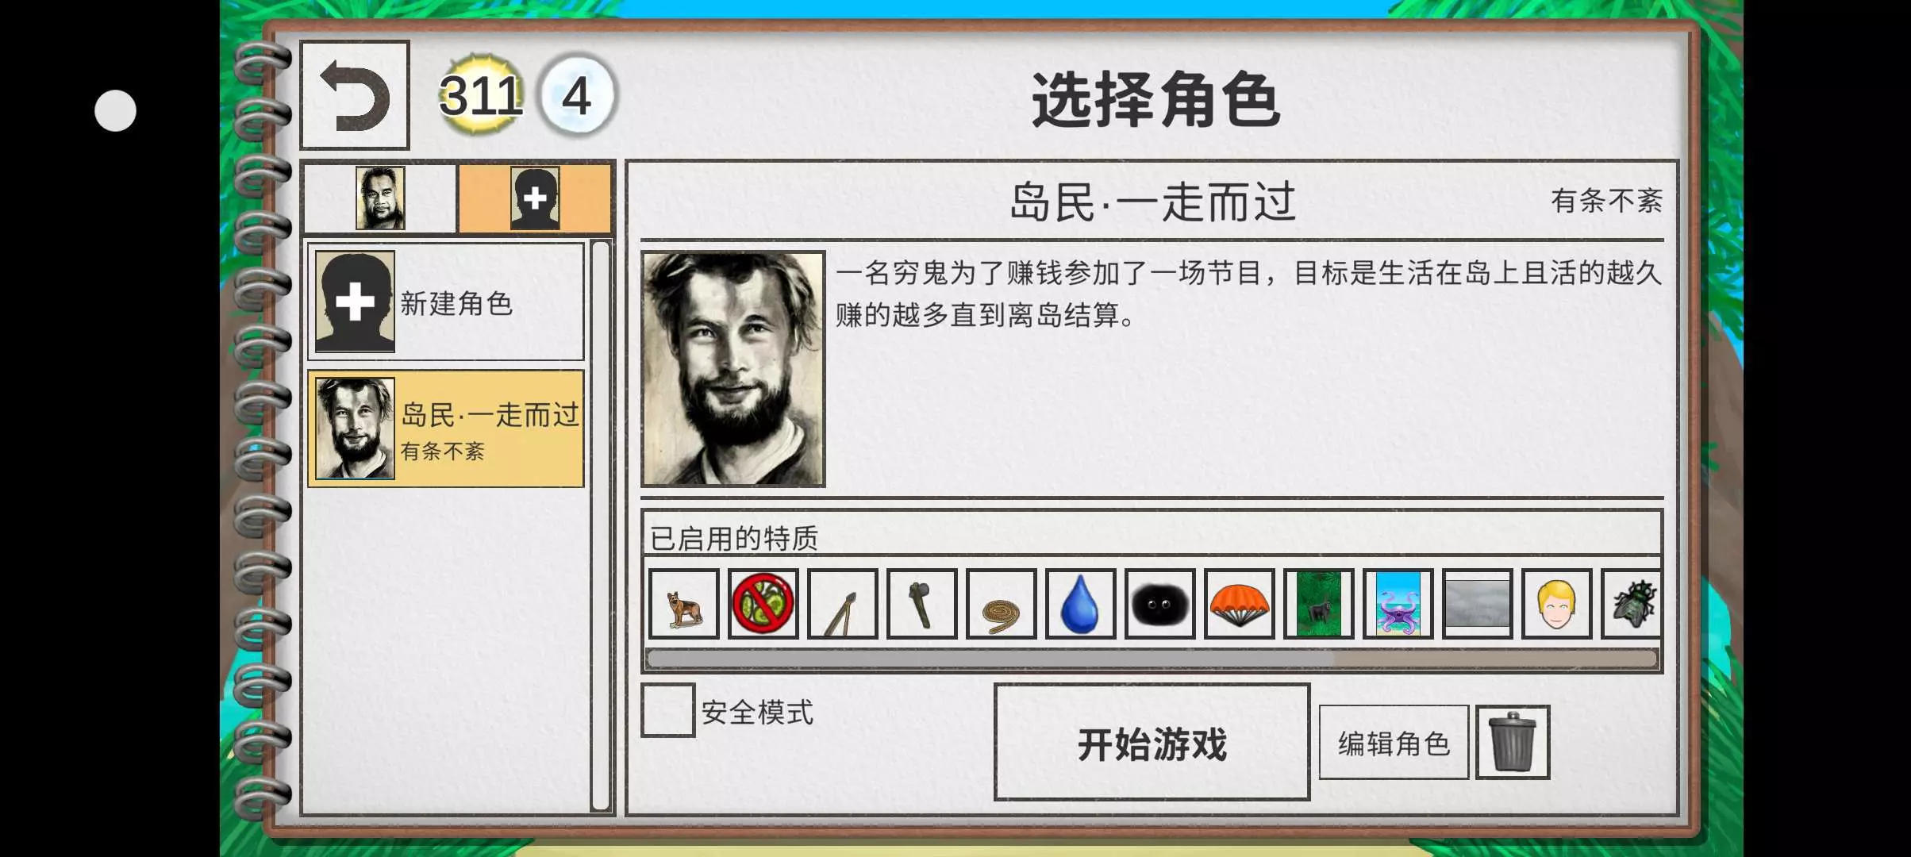The width and height of the screenshot is (1911, 857).
Task: Switch to the preset character portrait tab
Action: (380, 198)
